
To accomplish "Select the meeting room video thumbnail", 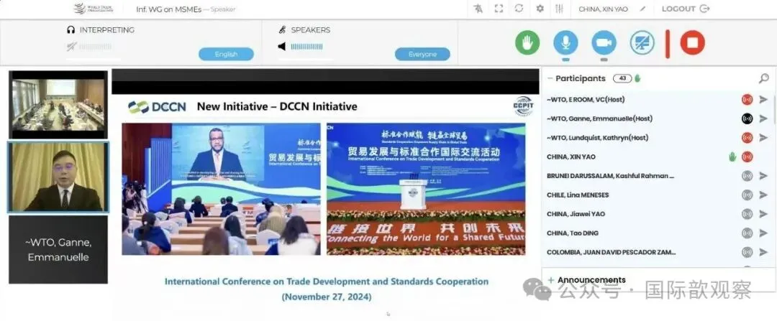I will click(58, 104).
